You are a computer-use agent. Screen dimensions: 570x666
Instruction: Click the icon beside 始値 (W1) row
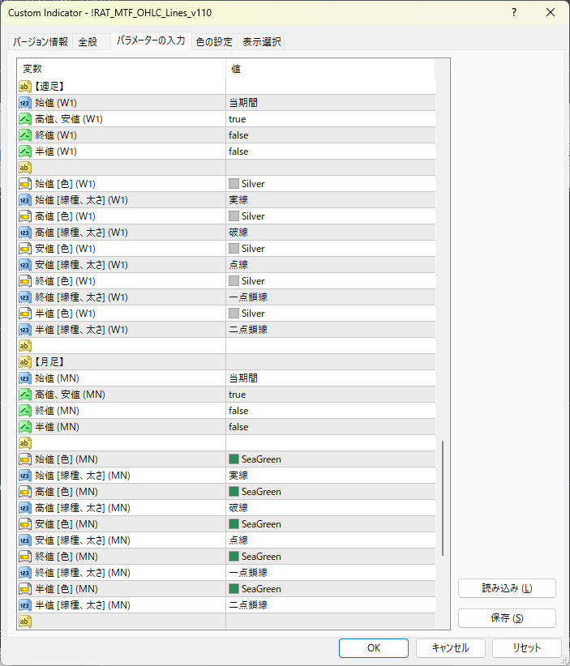click(25, 103)
